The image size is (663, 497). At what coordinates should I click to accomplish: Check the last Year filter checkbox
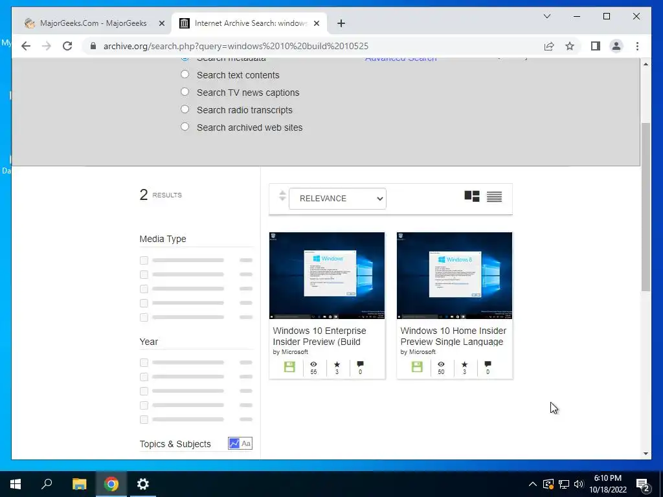tap(144, 419)
